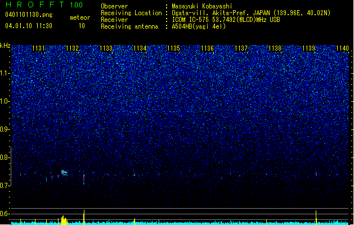
Task: Click the 1132 time marker
Action: coord(72,48)
